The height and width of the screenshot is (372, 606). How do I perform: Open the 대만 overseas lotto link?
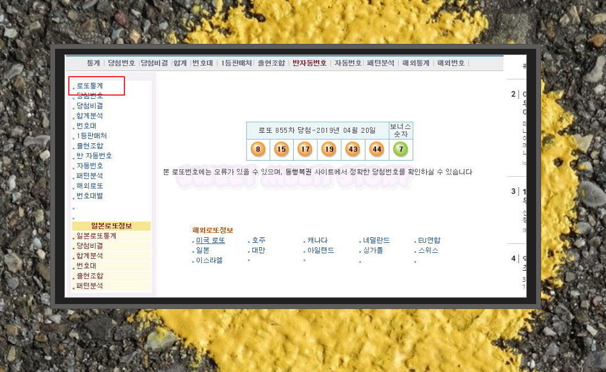point(258,251)
